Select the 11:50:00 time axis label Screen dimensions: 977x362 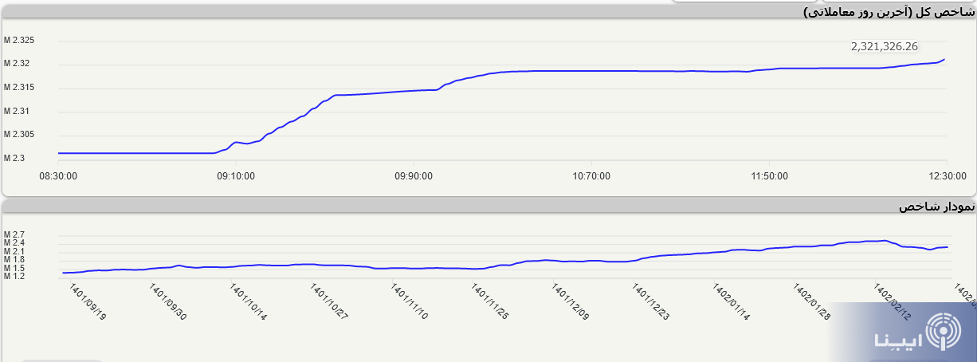(768, 175)
